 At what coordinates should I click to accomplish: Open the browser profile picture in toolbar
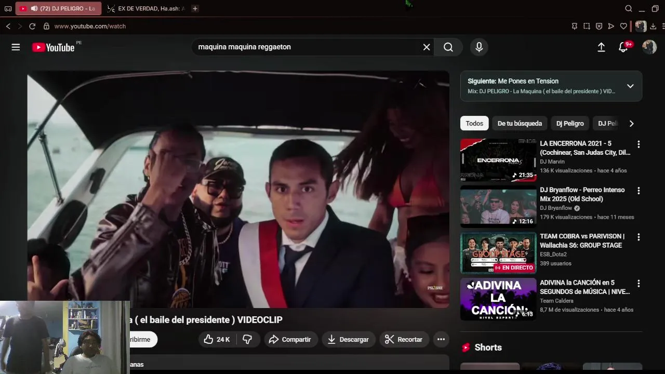click(641, 26)
